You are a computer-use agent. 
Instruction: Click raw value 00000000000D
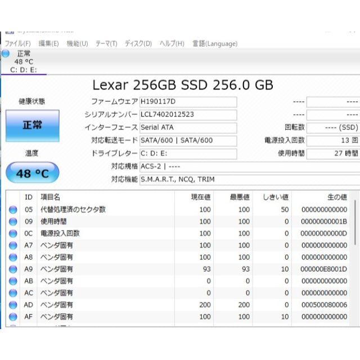click(x=324, y=233)
